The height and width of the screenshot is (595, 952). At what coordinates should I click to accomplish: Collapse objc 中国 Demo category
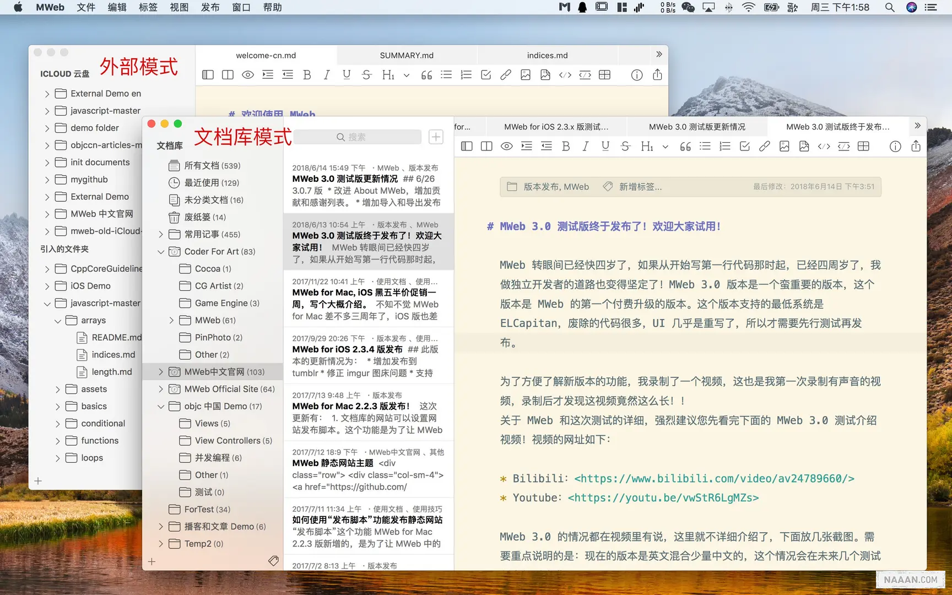coord(161,407)
